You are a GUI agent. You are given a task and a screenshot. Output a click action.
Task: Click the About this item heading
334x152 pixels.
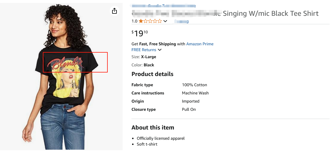[x=153, y=127]
